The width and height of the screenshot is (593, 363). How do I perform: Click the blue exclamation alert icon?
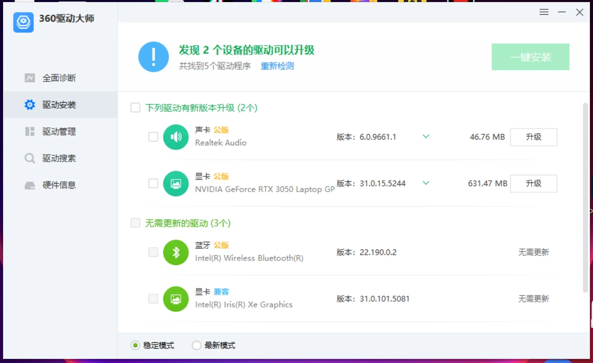(x=154, y=57)
